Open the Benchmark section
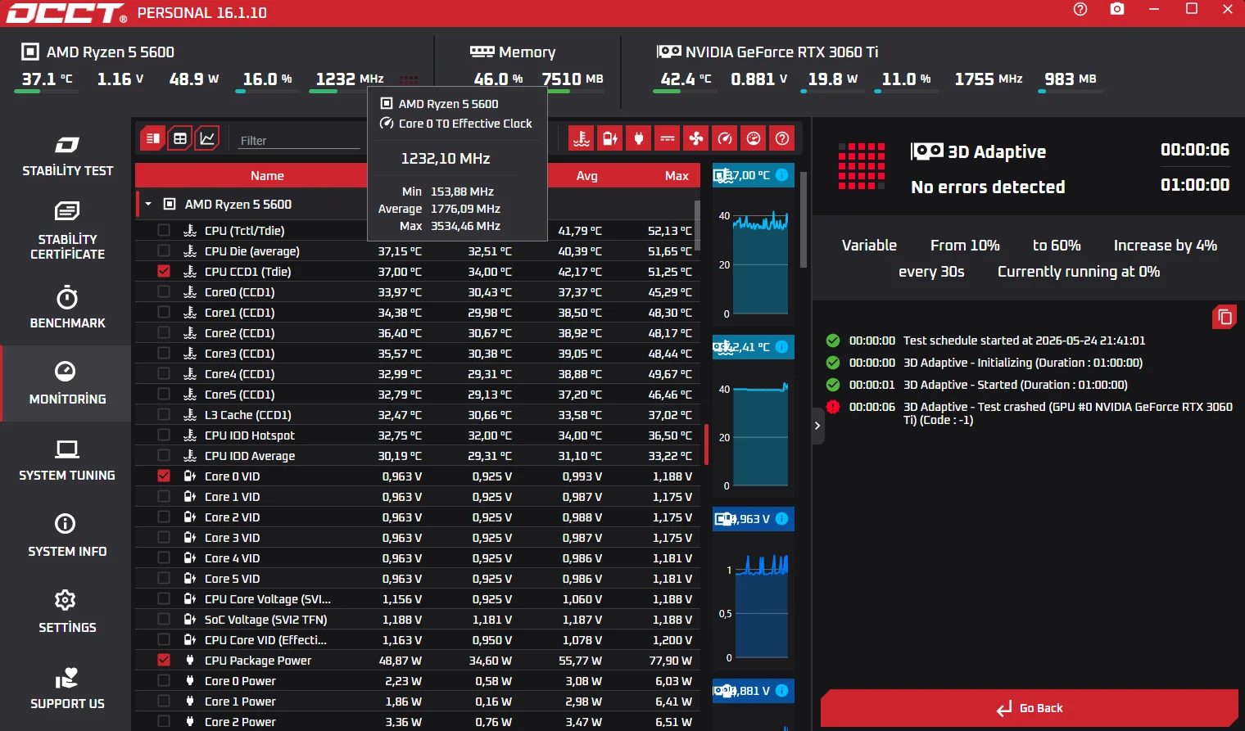The width and height of the screenshot is (1245, 731). click(x=67, y=307)
